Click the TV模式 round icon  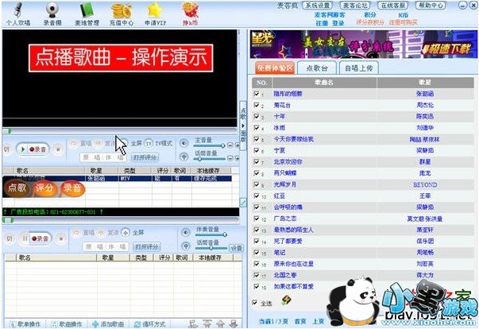149,143
